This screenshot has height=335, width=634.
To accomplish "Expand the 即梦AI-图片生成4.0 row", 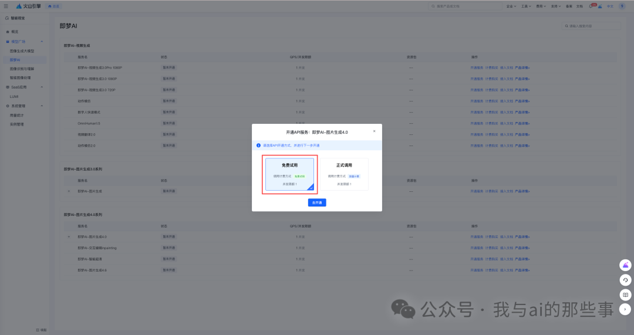I will tap(69, 237).
